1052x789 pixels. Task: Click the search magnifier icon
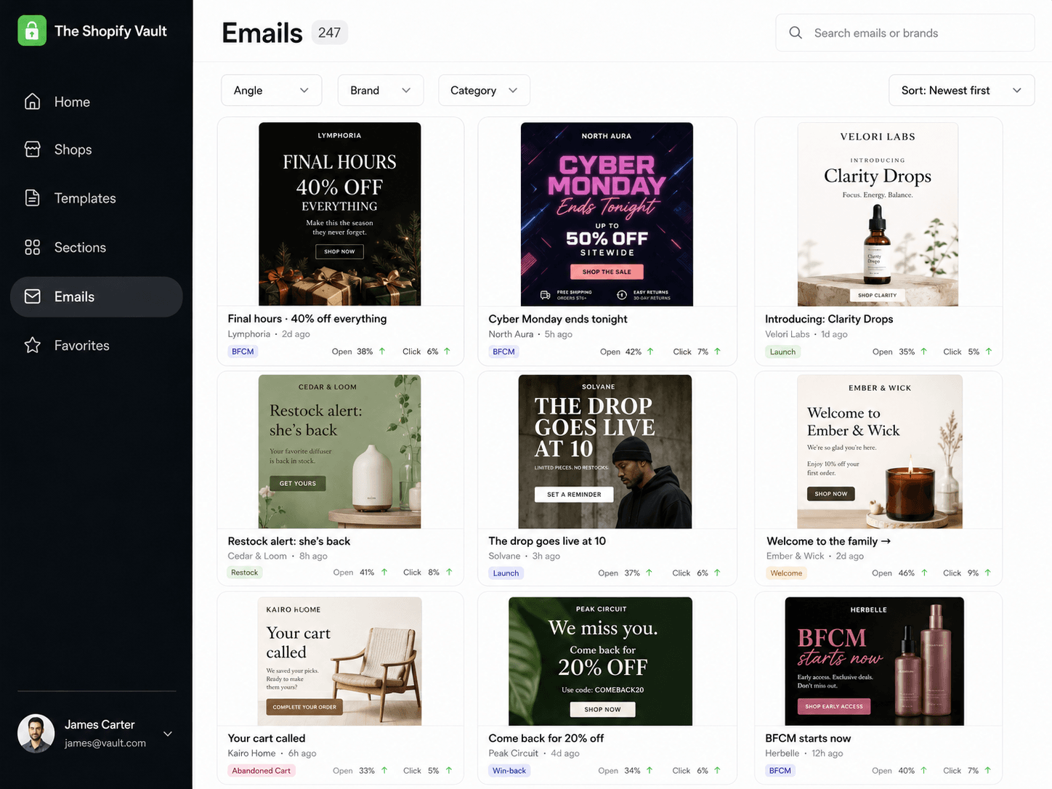point(796,33)
